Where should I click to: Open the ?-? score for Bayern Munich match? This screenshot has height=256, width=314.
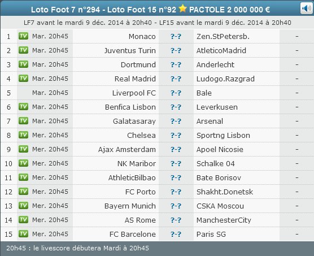176,206
